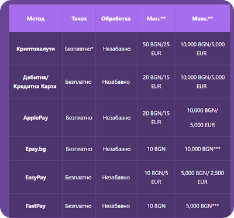Screen dimensions: 234x218
Task: Select the Криптовалути method cell
Action: (x=36, y=49)
